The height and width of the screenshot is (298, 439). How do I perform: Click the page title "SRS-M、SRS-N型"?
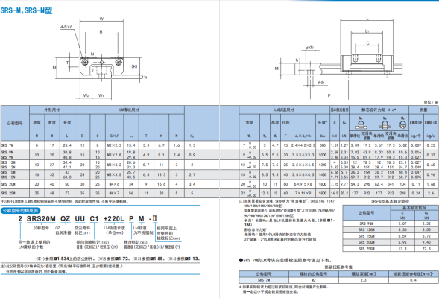click(26, 10)
